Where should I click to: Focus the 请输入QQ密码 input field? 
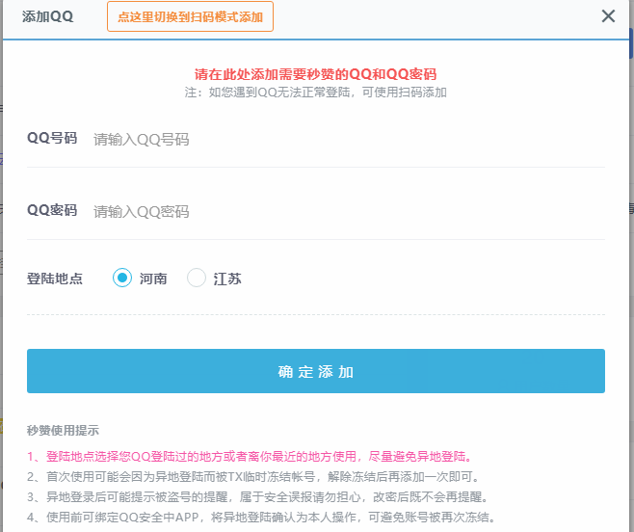(x=349, y=212)
